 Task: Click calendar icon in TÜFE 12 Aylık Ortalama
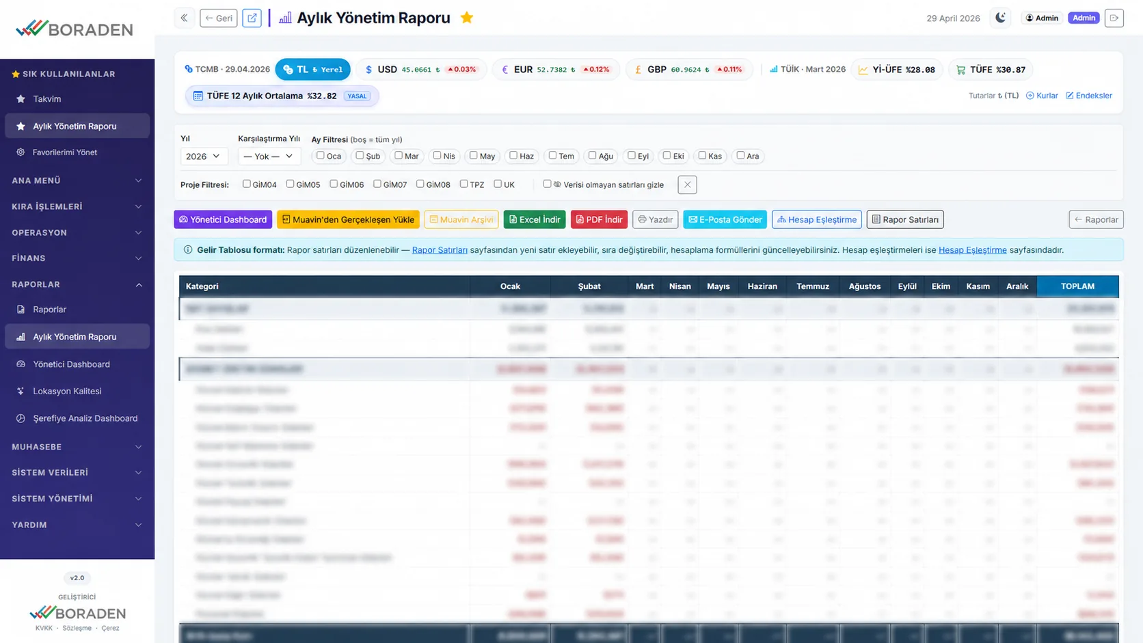pyautogui.click(x=198, y=96)
